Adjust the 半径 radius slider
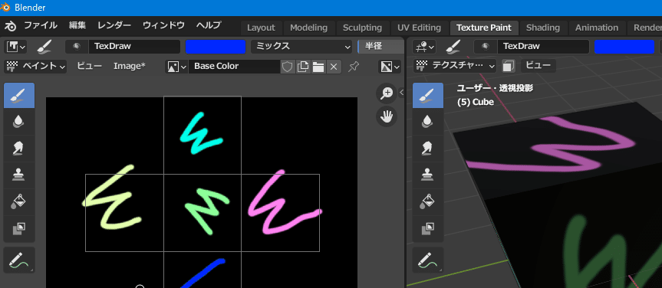Image resolution: width=662 pixels, height=288 pixels. [x=380, y=47]
